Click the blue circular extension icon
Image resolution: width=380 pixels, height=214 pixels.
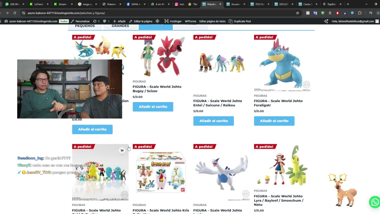click(x=352, y=13)
